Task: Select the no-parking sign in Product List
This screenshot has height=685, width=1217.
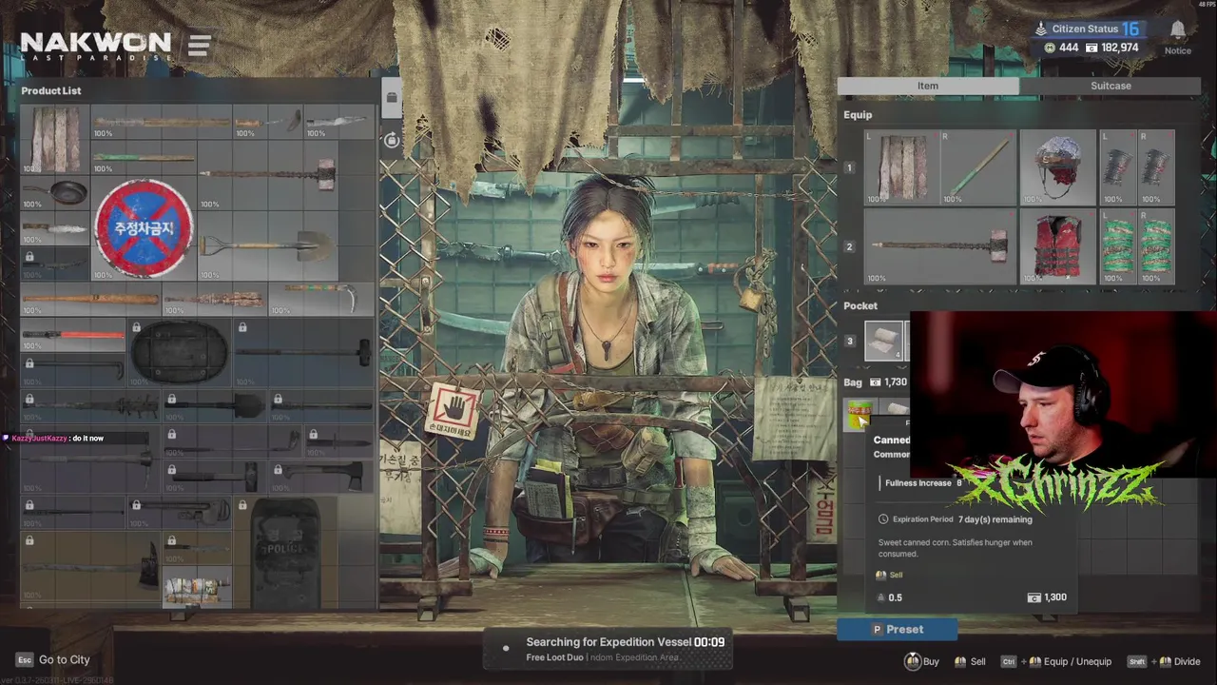Action: pyautogui.click(x=144, y=229)
